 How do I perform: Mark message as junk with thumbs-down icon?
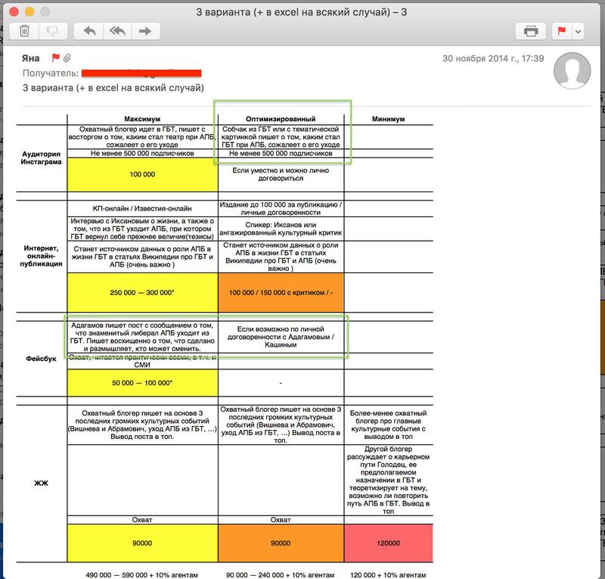[53, 31]
